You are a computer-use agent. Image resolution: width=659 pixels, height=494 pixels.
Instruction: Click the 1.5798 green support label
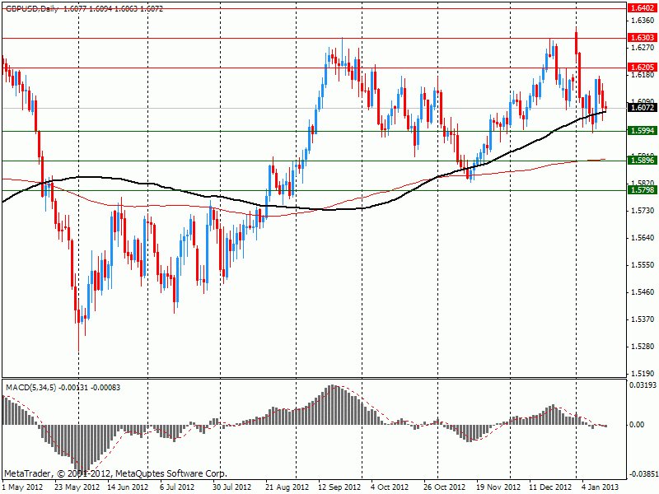(x=642, y=190)
